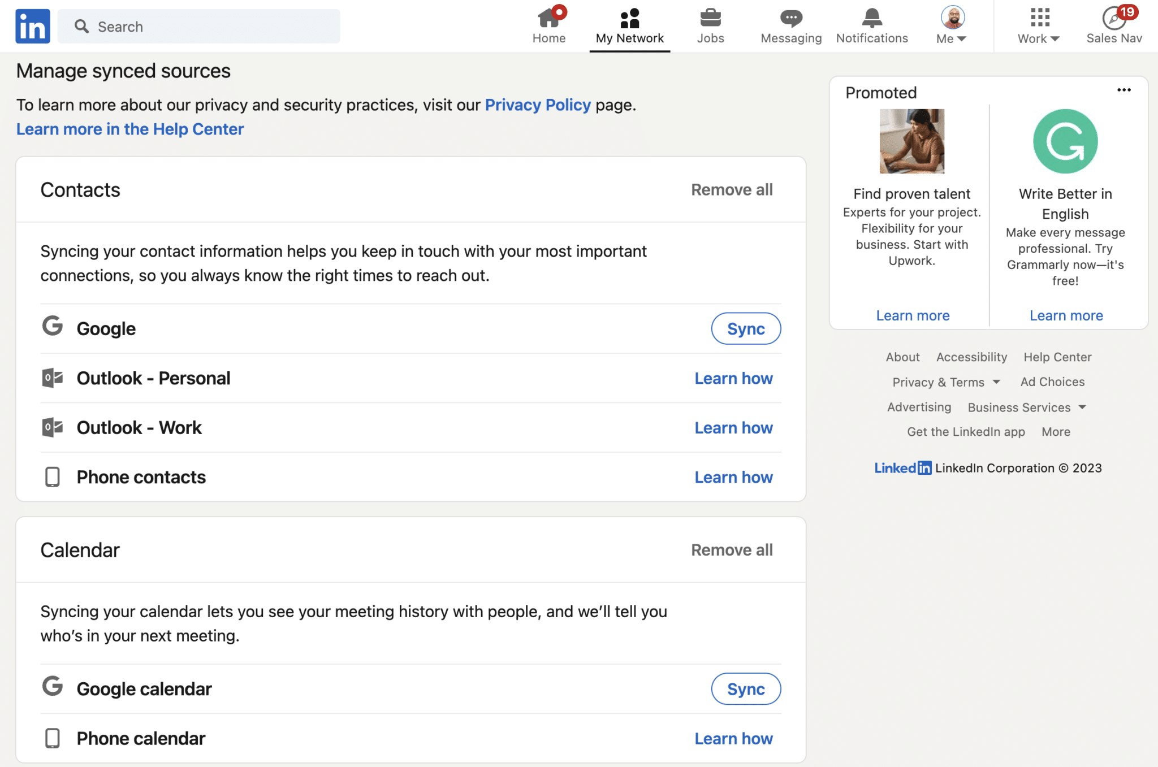Screen dimensions: 1158x767
Task: Click the Phone calendar device icon
Action: [53, 738]
